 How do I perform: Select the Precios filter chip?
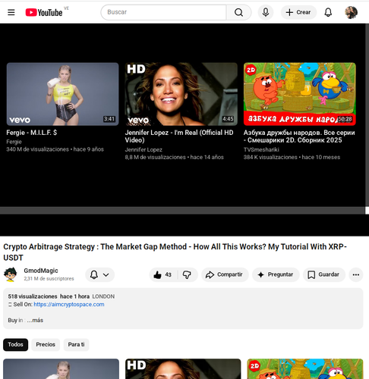46,345
